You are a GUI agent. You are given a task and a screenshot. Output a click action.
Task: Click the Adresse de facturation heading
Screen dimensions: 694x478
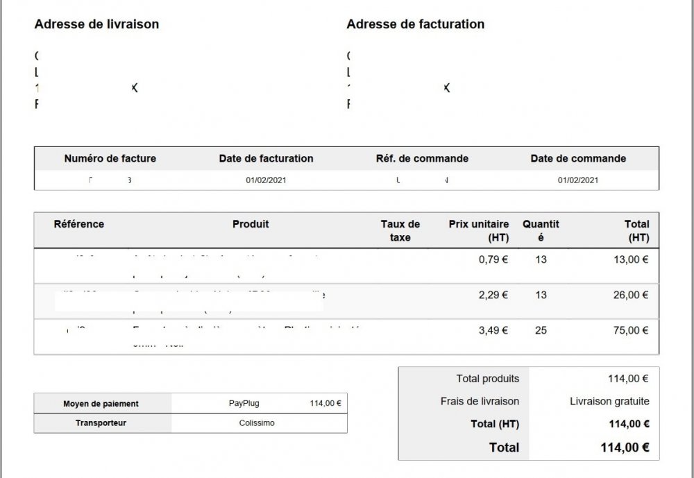[x=415, y=24]
